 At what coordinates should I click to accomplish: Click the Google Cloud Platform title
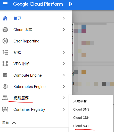(x=38, y=4)
